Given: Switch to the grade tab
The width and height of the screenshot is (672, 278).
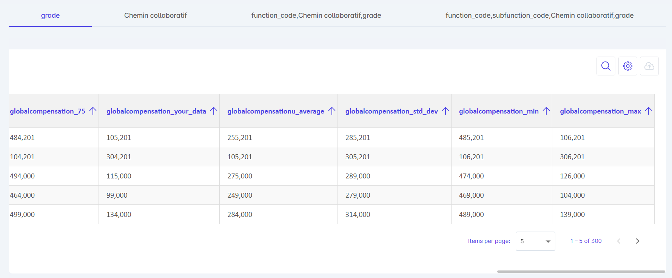Looking at the screenshot, I should (50, 15).
